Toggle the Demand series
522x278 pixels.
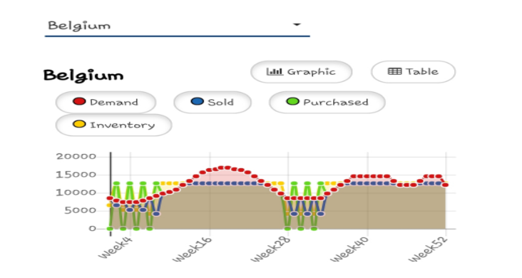point(106,102)
